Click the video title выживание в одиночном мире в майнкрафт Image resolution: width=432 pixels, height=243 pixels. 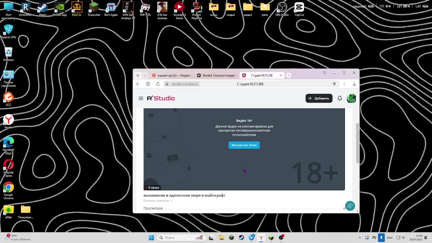pos(184,195)
